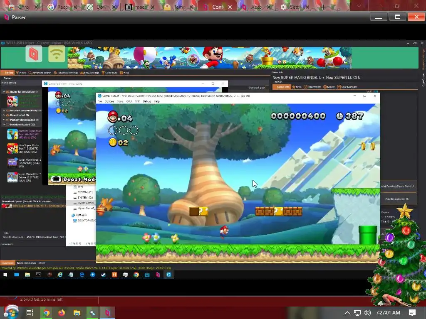Click the Task View button on the local taskbar
The height and width of the screenshot is (319, 426).
click(x=30, y=312)
